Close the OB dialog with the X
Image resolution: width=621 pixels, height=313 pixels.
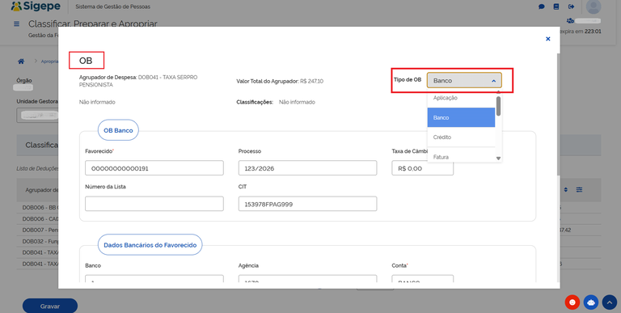point(547,39)
